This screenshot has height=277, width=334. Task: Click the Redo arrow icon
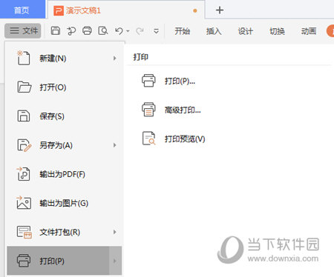140,31
